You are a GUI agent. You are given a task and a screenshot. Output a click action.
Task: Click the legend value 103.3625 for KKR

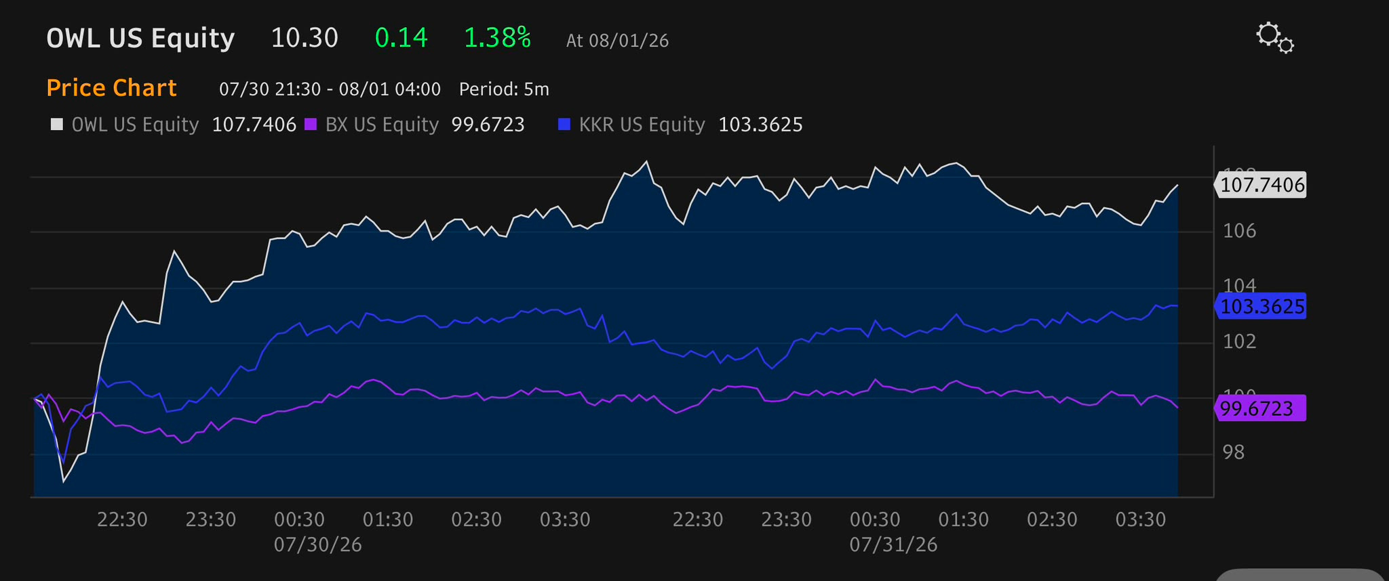point(761,125)
